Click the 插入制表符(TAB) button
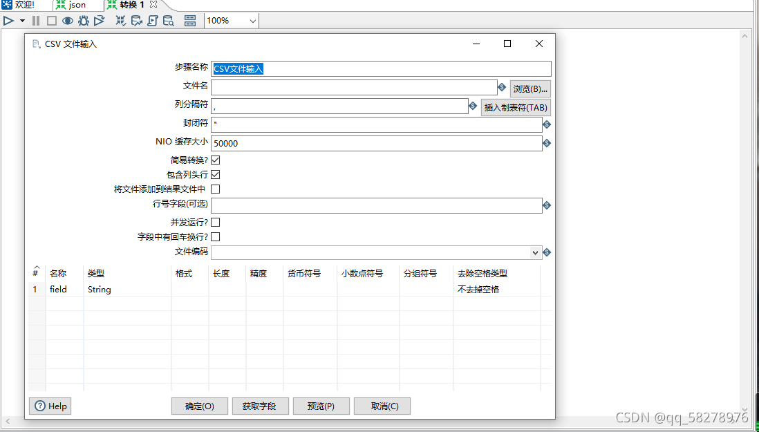 point(516,107)
